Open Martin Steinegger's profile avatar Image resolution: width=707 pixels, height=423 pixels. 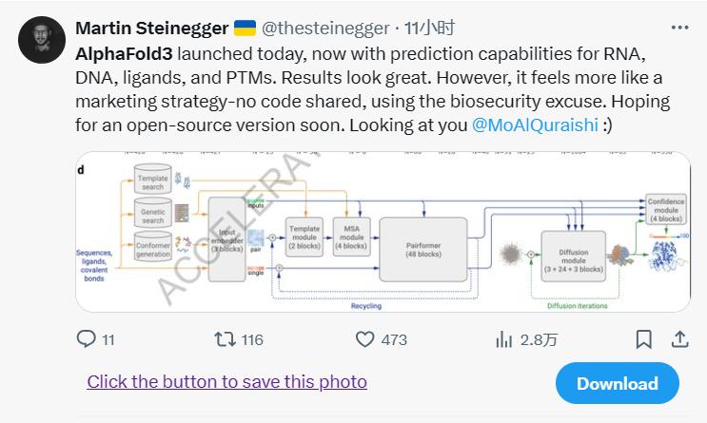point(42,40)
